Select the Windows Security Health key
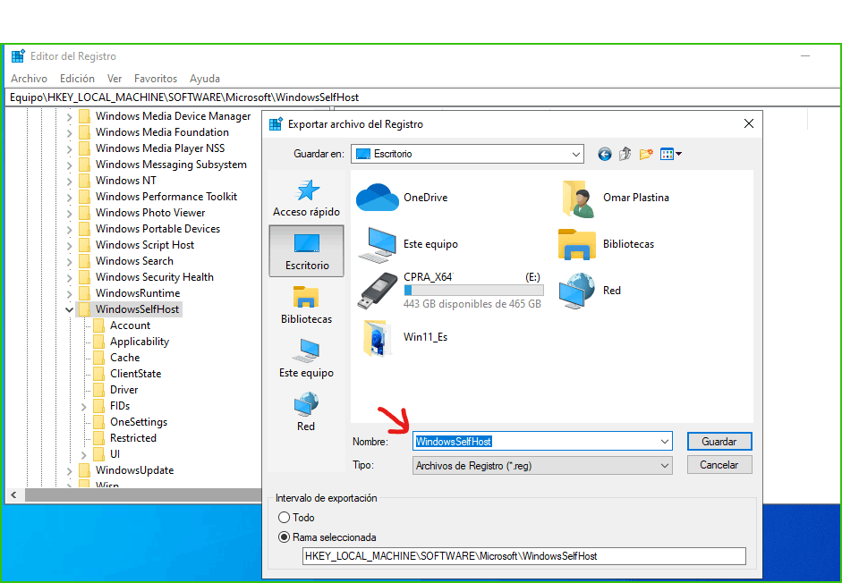The width and height of the screenshot is (842, 583). (x=155, y=277)
